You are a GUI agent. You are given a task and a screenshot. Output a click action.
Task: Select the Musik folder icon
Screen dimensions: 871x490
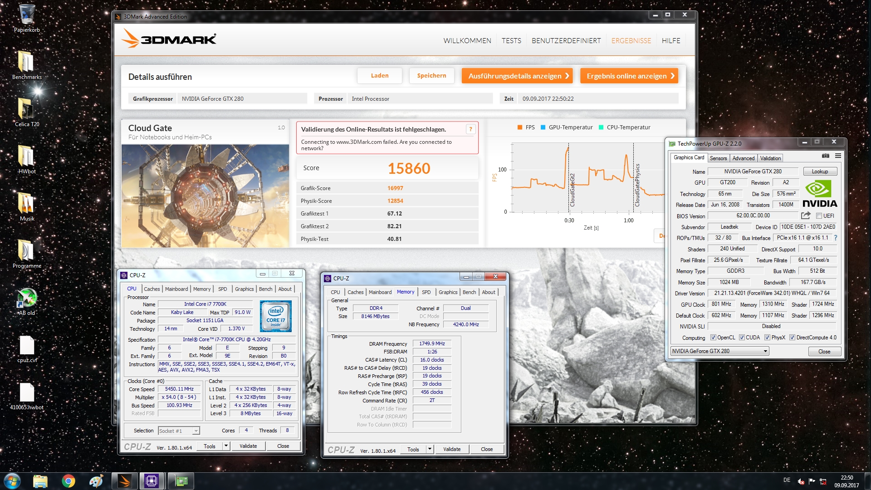(x=27, y=207)
